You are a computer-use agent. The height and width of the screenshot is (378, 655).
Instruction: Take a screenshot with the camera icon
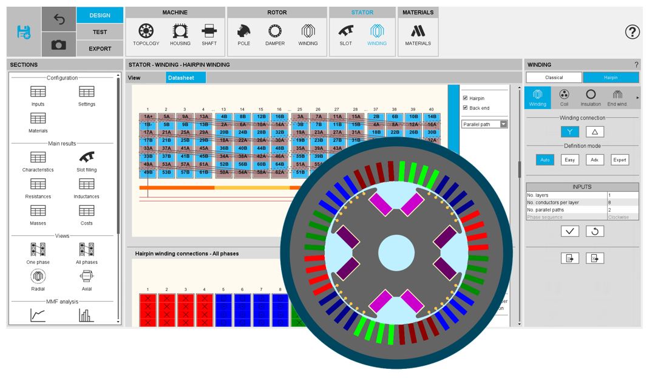tap(59, 45)
